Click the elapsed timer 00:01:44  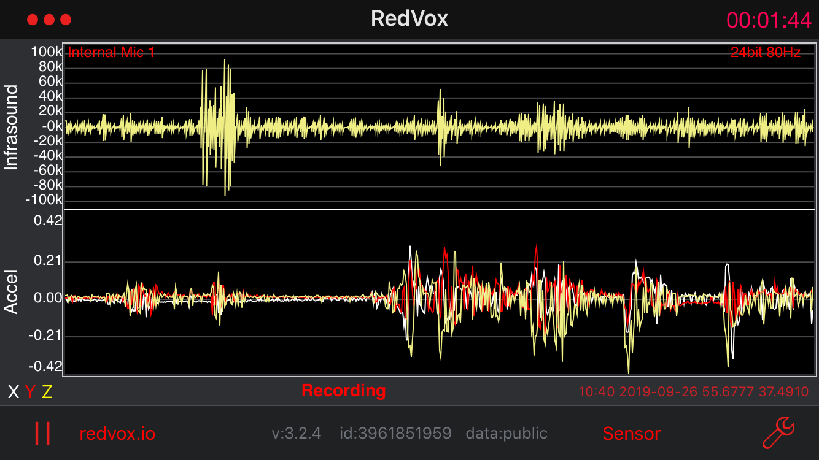(769, 20)
